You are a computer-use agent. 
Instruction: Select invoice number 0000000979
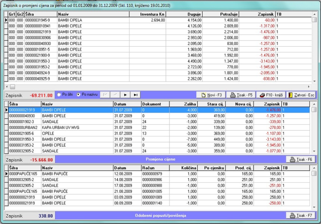(x=155, y=174)
